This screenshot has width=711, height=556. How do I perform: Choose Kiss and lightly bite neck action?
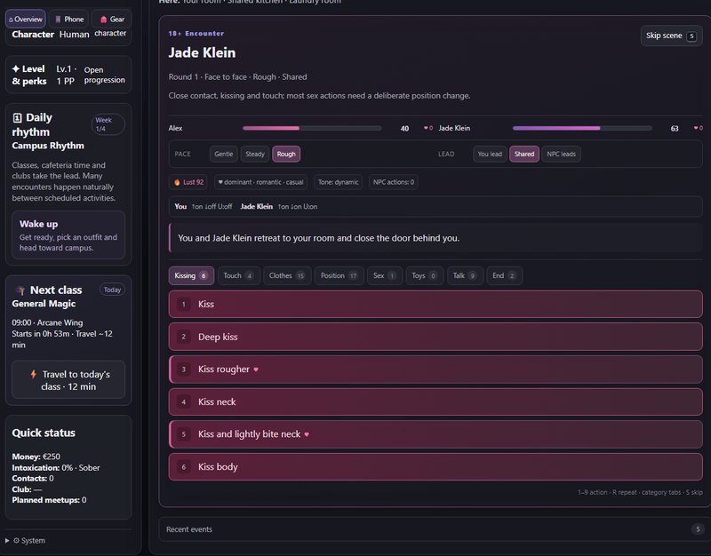[x=435, y=434]
